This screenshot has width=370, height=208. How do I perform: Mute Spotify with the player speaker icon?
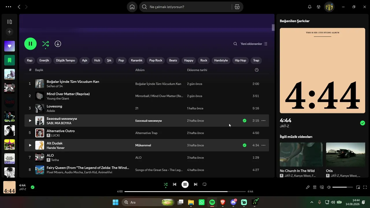[329, 187]
